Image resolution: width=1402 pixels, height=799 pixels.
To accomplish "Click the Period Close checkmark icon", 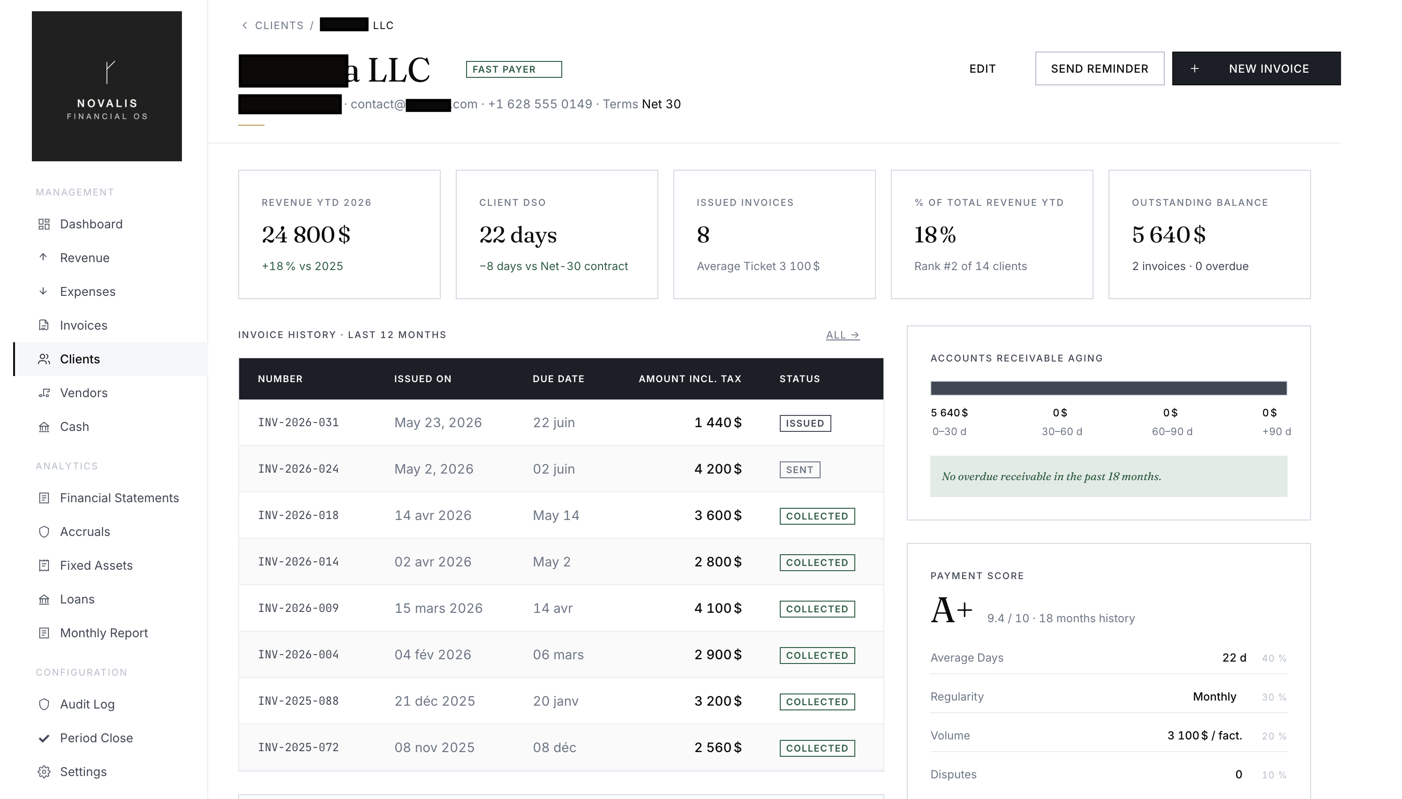I will click(44, 738).
